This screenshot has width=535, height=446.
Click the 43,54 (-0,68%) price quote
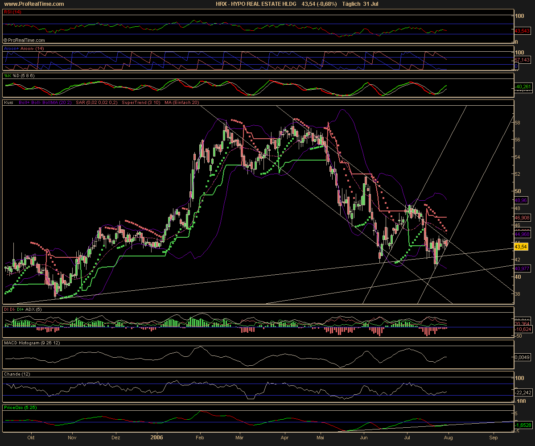tap(319, 4)
